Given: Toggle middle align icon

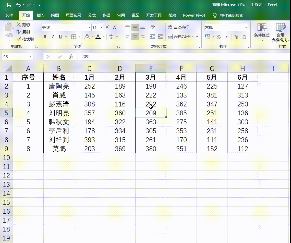Looking at the screenshot, I should point(135,27).
